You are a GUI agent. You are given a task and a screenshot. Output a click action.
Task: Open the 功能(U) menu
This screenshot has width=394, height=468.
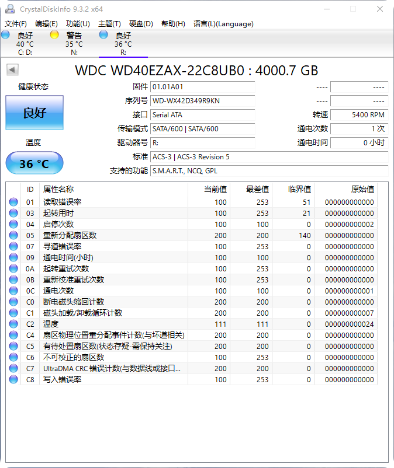(78, 24)
